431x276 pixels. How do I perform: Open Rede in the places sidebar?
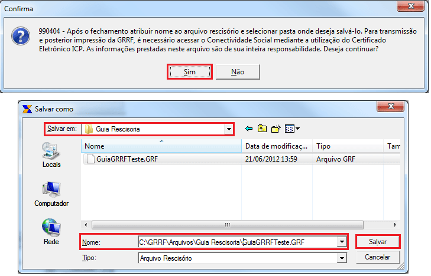tap(51, 232)
